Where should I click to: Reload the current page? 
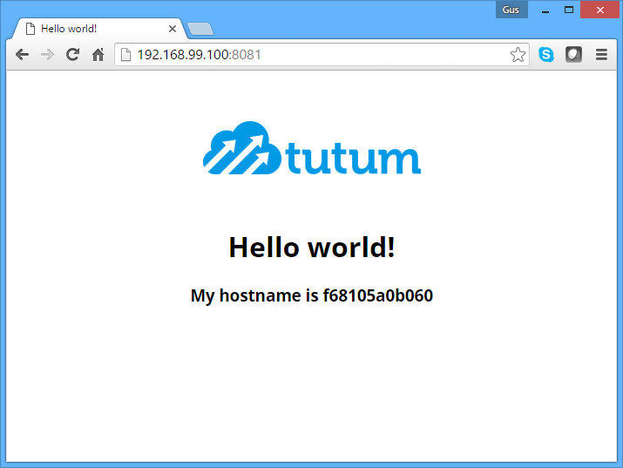tap(73, 55)
